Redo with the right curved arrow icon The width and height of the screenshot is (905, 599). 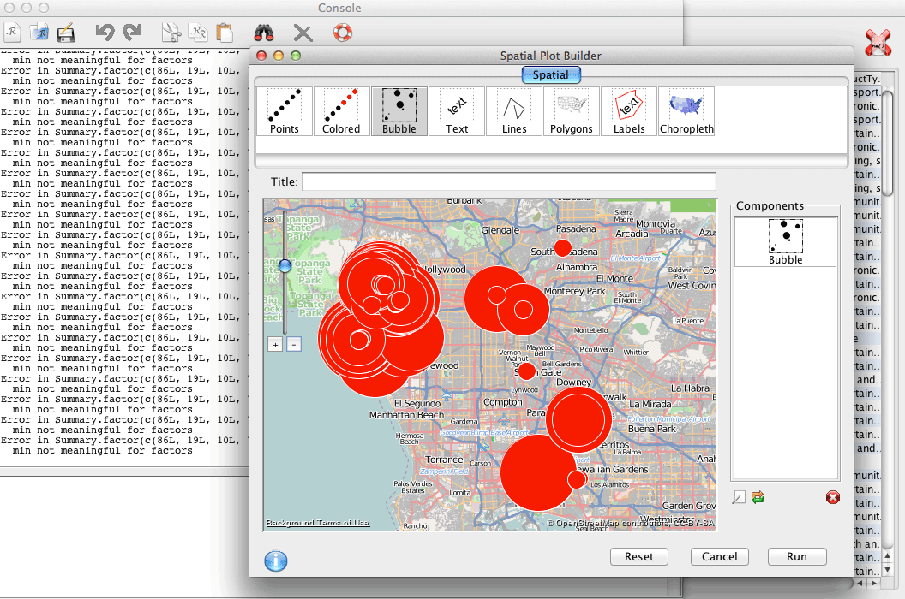click(x=132, y=32)
